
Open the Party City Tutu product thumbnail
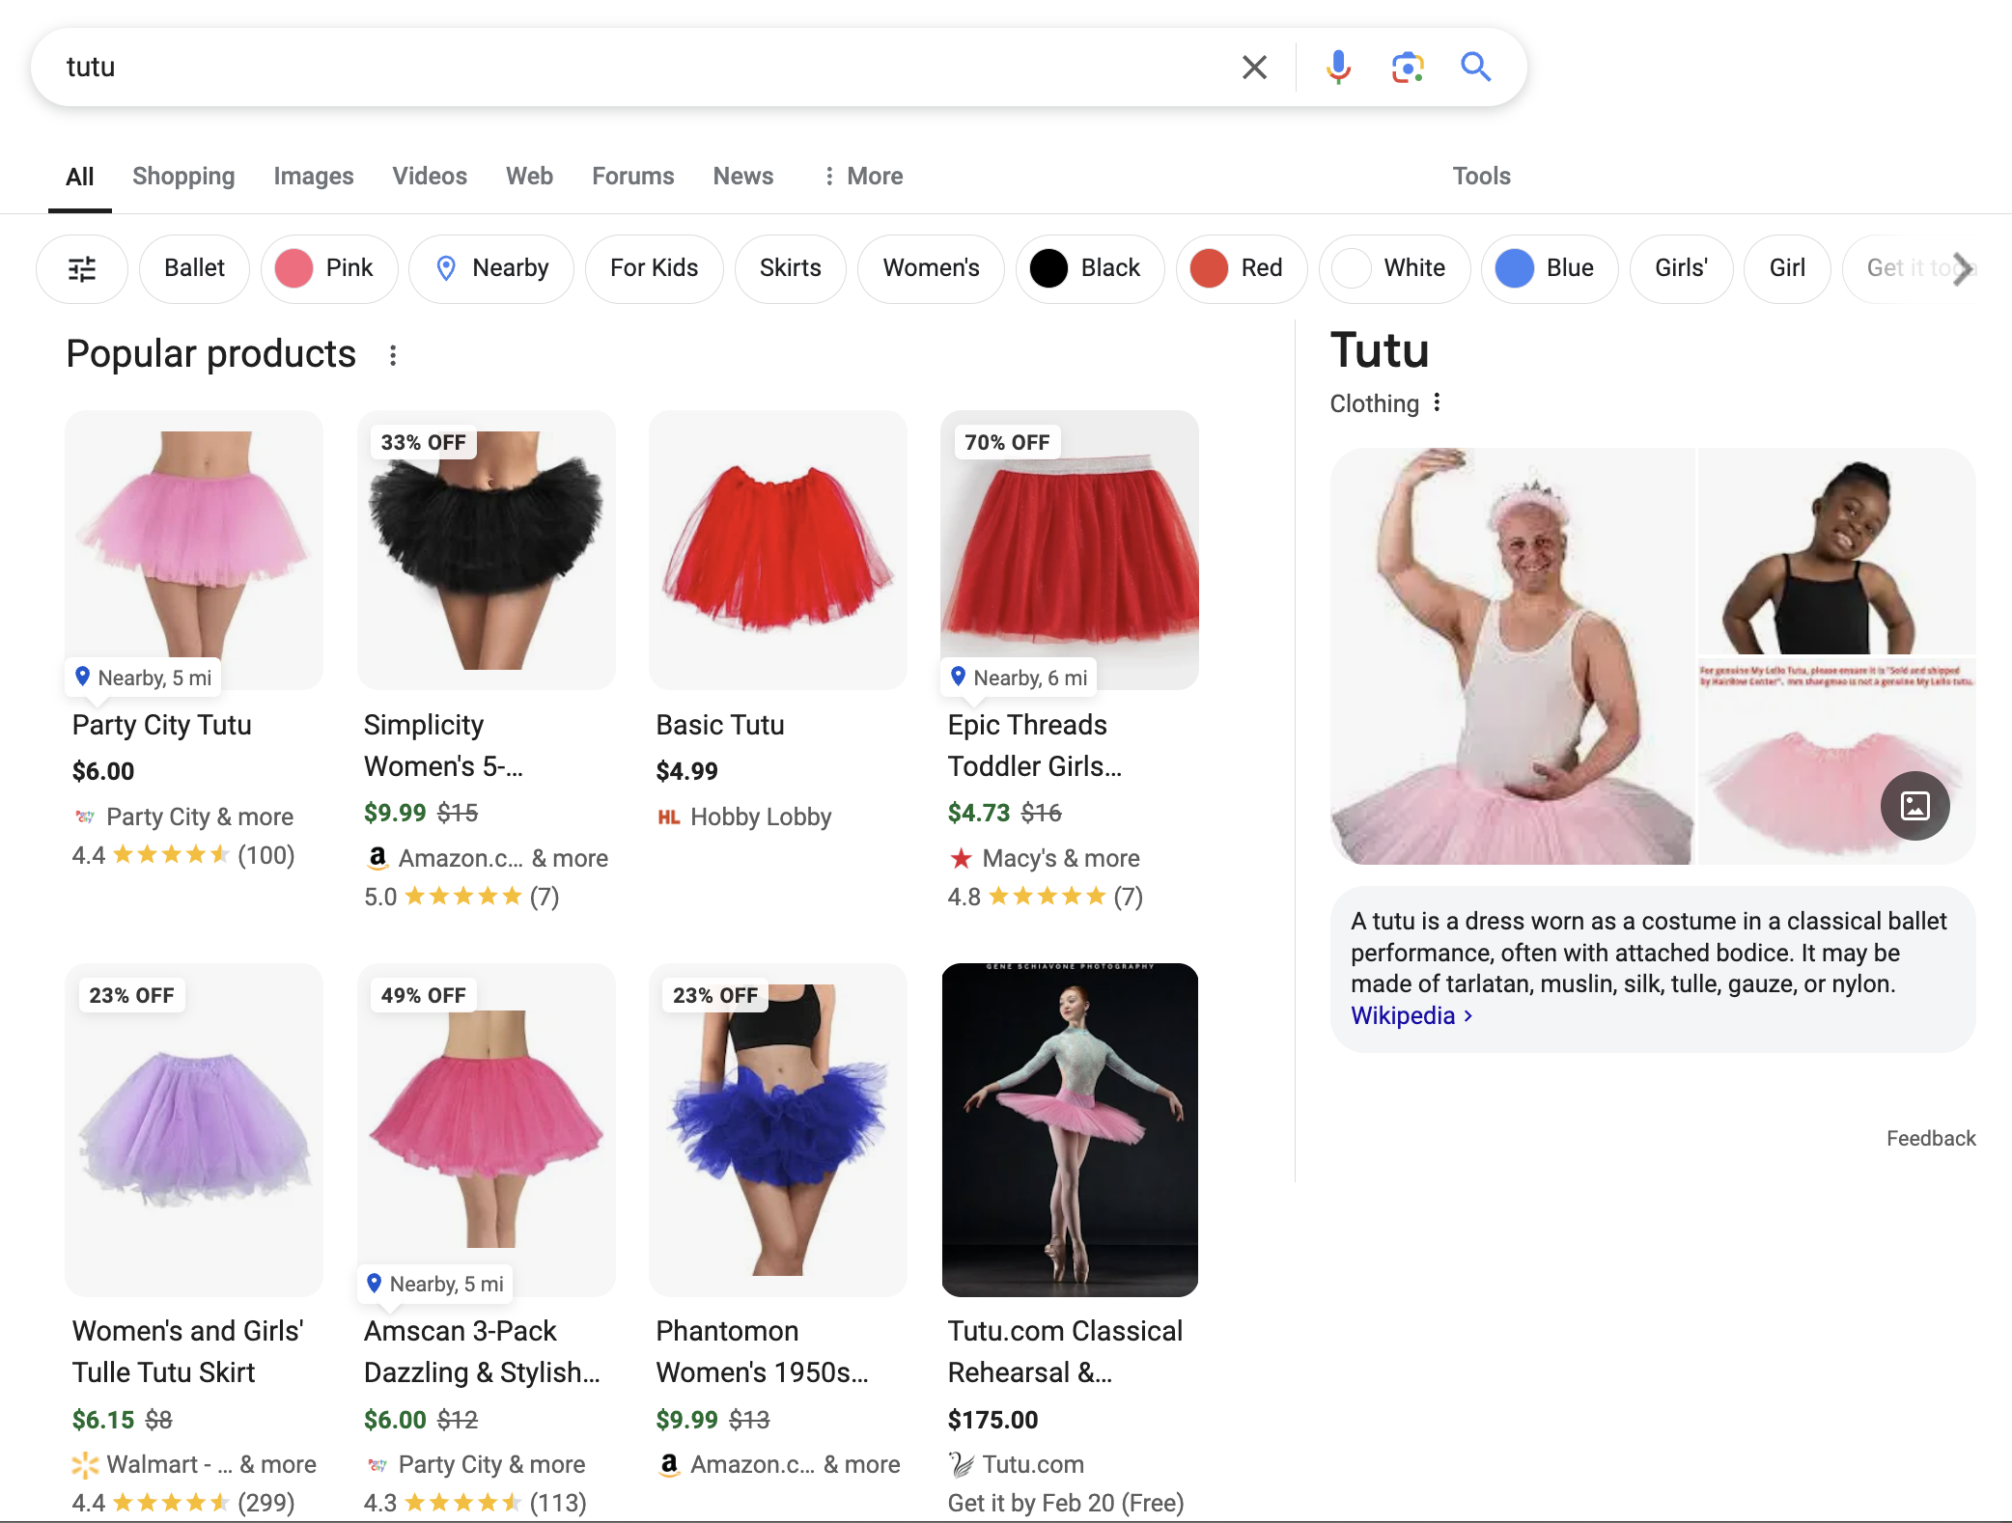point(193,551)
